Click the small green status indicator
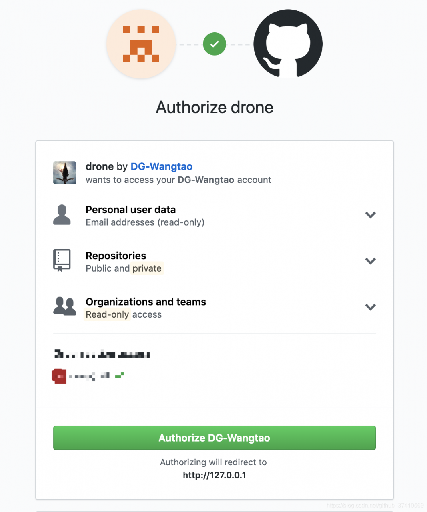The height and width of the screenshot is (512, 427). point(120,375)
